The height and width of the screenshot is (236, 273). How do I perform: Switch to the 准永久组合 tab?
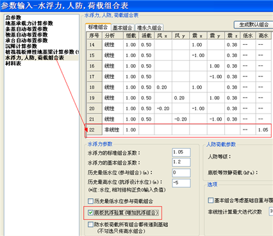[x=149, y=28]
